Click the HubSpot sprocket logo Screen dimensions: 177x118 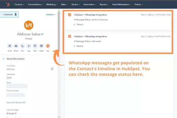8,4
